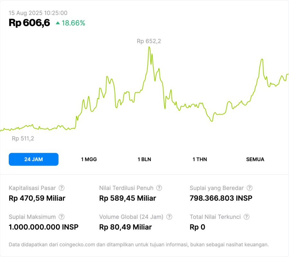Click help icon next to Kapitalisasi Pasar
The width and height of the screenshot is (289, 257).
(x=61, y=188)
